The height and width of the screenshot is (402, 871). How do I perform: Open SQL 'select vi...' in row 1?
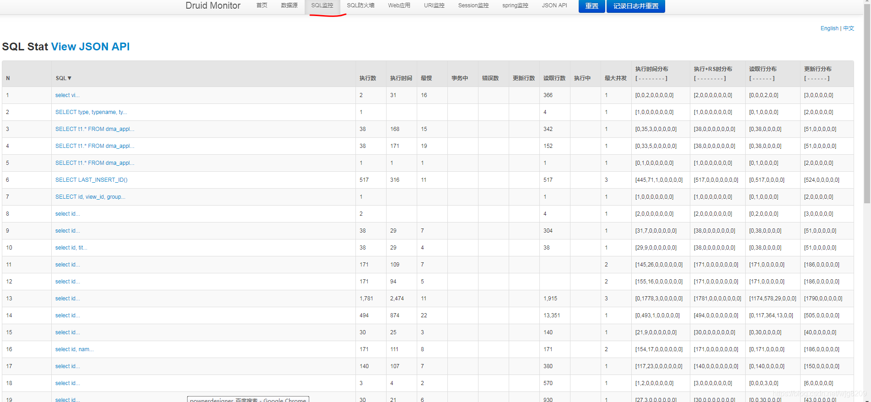coord(67,95)
